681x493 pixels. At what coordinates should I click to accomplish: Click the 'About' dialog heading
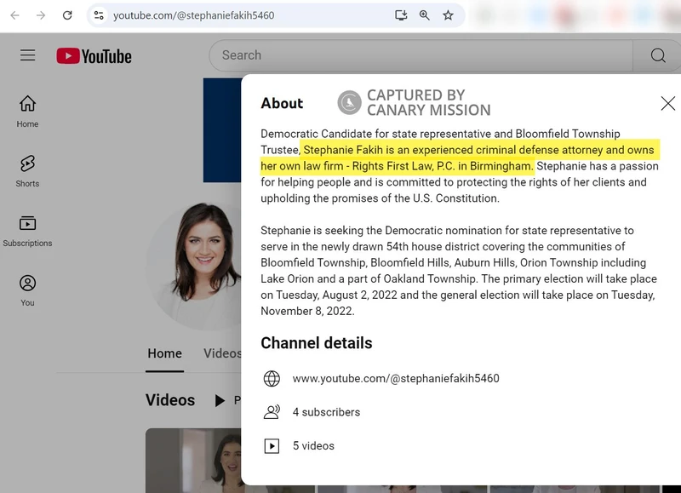tap(282, 103)
